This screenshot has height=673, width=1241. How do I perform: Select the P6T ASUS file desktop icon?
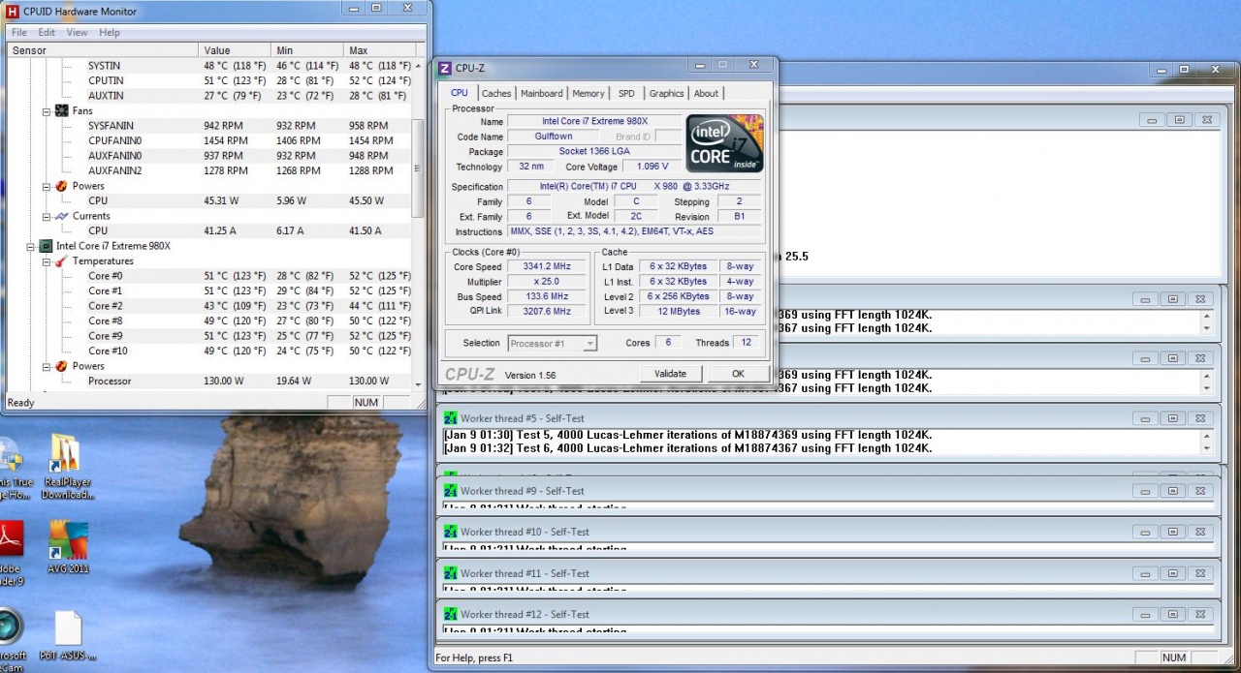(68, 636)
